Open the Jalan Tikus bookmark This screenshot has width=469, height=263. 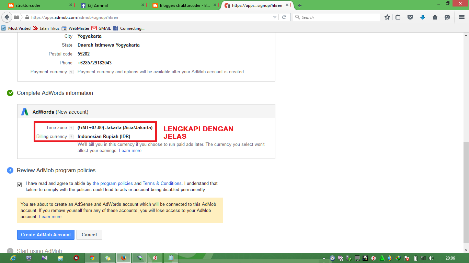click(46, 28)
